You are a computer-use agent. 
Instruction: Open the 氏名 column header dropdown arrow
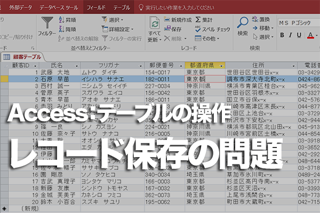77,66
